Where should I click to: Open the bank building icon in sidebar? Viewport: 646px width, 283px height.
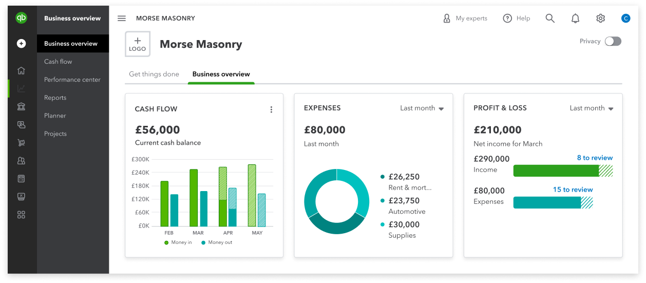[21, 106]
